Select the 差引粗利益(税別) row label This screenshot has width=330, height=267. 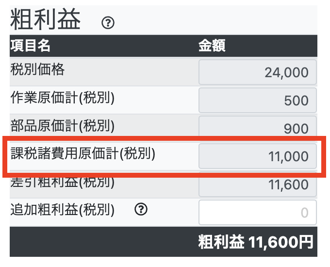pyautogui.click(x=62, y=183)
